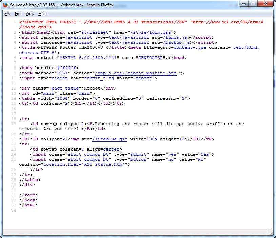276x238 pixels.
Task: Click the 'MSHTML 6.00.2800.1141' attribute value
Action: (88, 58)
